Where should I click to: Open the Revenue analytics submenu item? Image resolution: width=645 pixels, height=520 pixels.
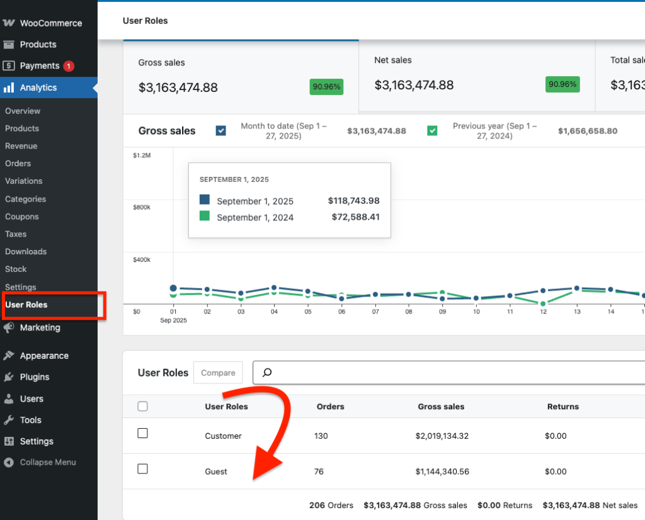point(21,146)
